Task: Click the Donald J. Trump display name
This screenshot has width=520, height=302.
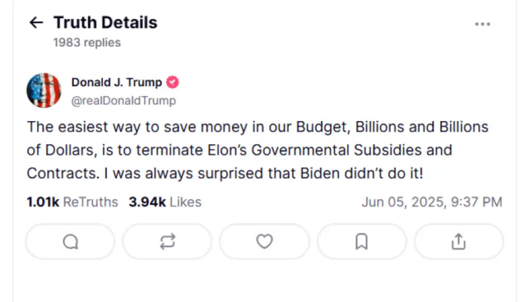Action: (116, 83)
